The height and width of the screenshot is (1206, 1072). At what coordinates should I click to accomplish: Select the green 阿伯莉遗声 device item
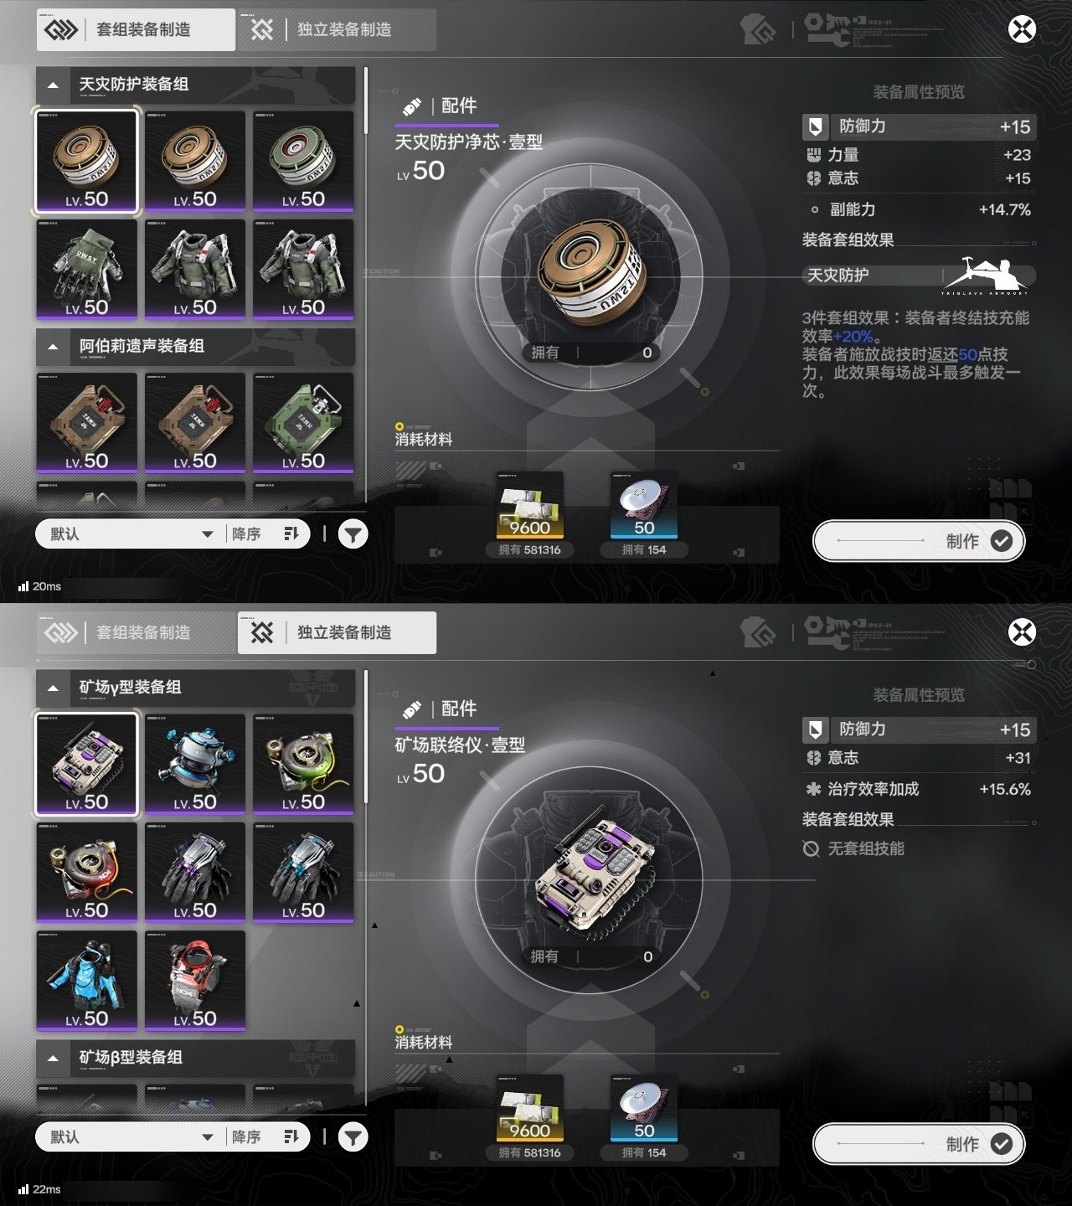pyautogui.click(x=303, y=423)
